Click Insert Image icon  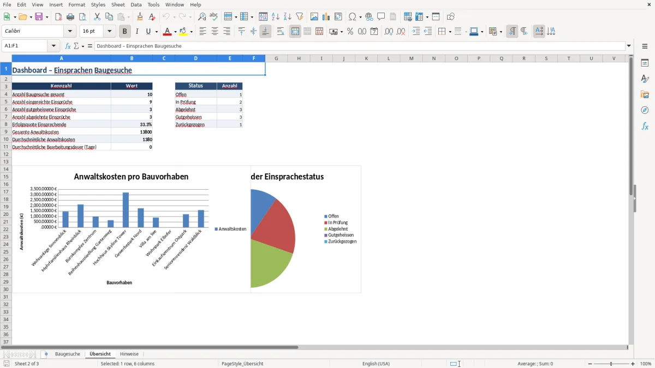pyautogui.click(x=314, y=17)
